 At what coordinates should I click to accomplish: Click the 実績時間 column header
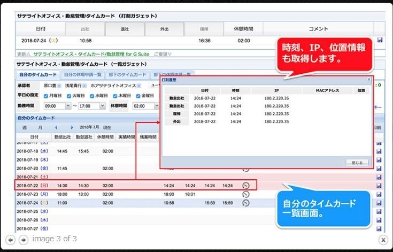[x=127, y=137]
